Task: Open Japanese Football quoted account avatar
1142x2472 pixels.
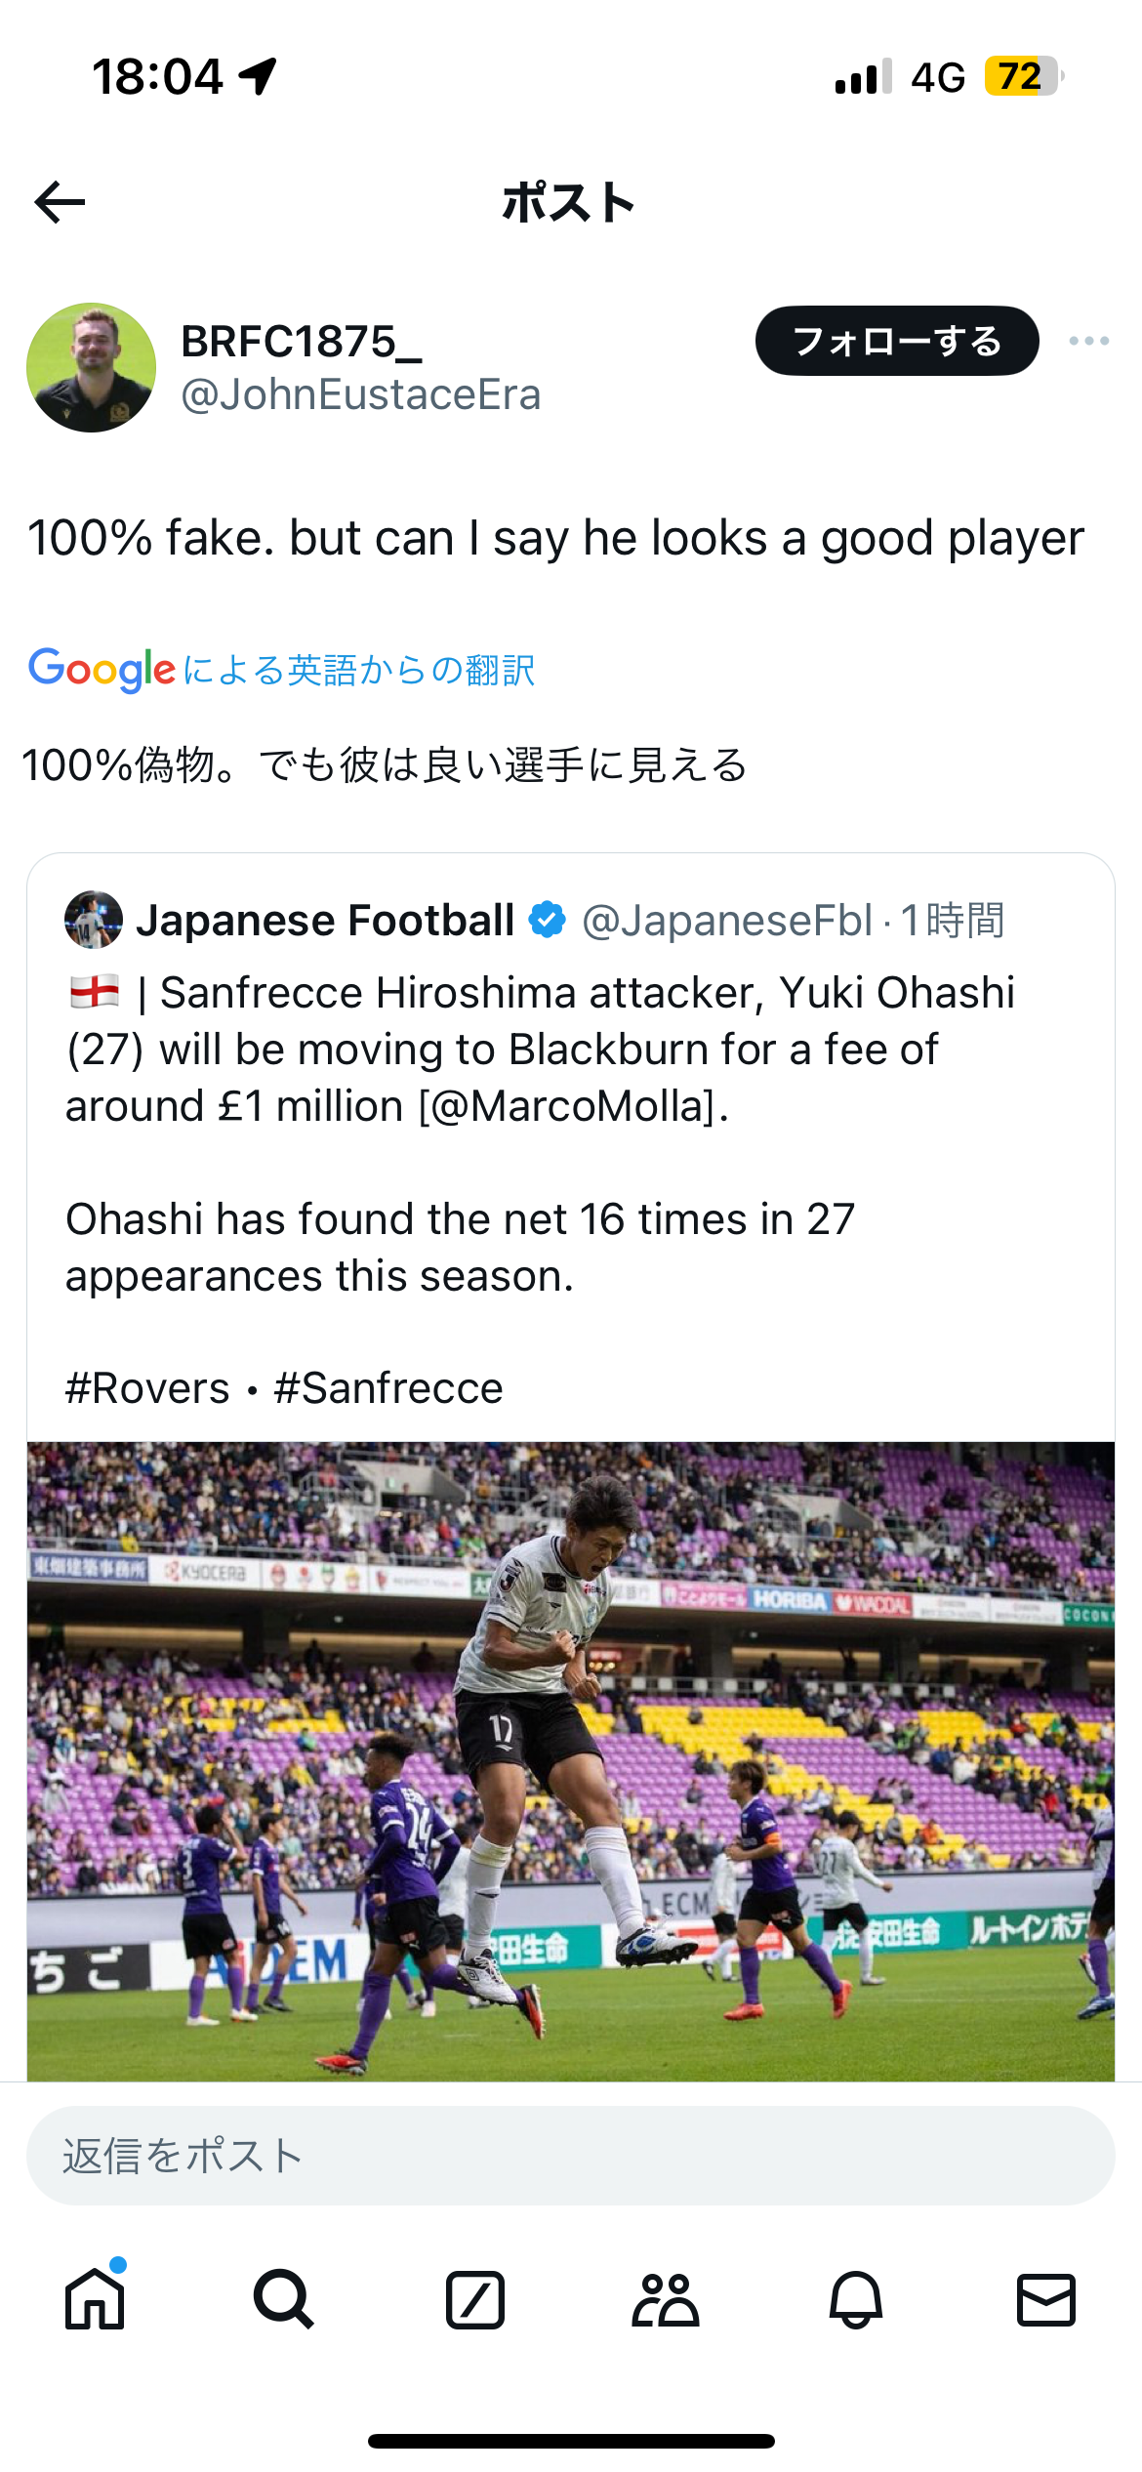Action: (94, 920)
